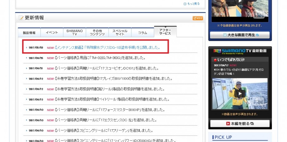This screenshot has width=287, height=142.
Task: Select the スペシャルサイト tab
Action: (120, 33)
